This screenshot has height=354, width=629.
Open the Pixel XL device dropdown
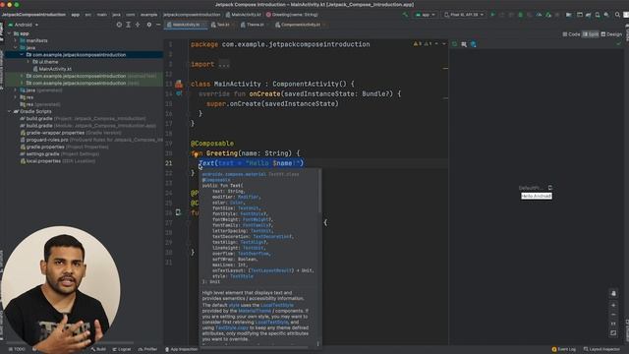click(464, 15)
